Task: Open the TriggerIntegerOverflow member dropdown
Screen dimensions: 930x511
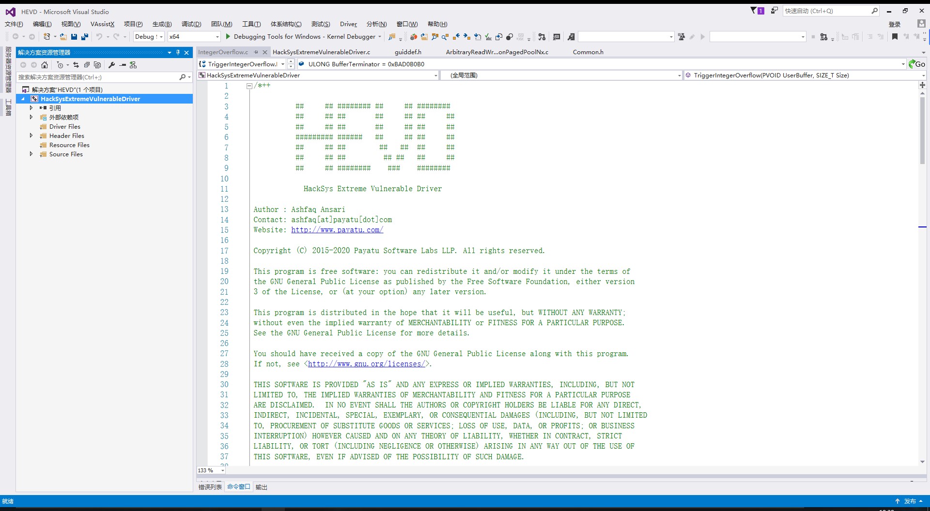Action: [x=923, y=75]
